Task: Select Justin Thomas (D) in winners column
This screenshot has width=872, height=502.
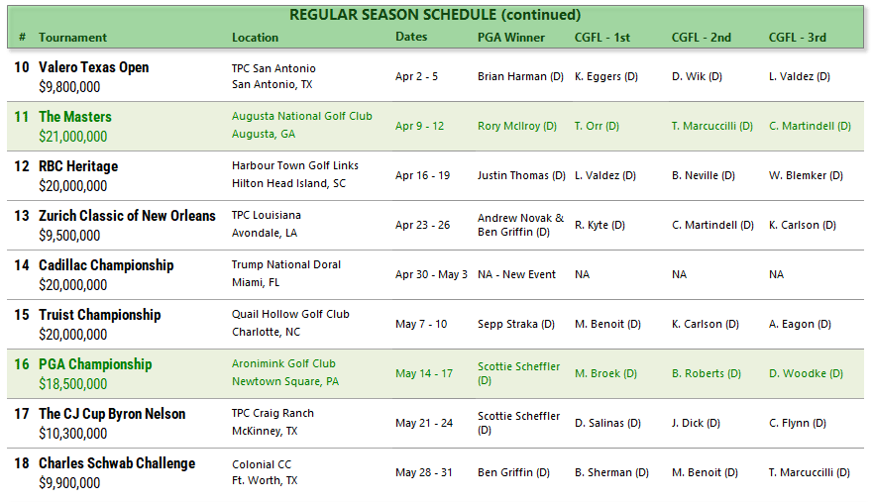Action: (x=520, y=175)
